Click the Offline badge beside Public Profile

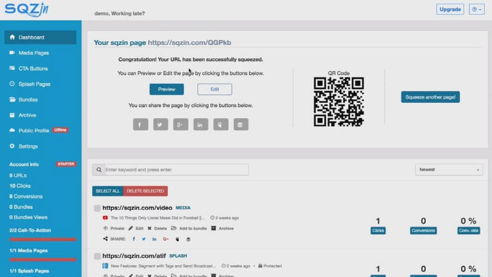tap(60, 130)
